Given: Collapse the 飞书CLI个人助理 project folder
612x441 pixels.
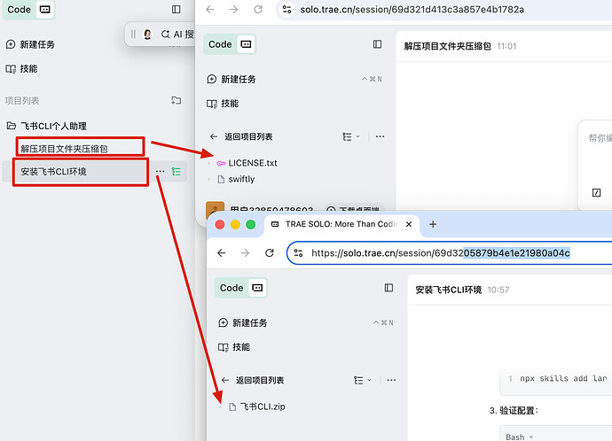Looking at the screenshot, I should [11, 126].
